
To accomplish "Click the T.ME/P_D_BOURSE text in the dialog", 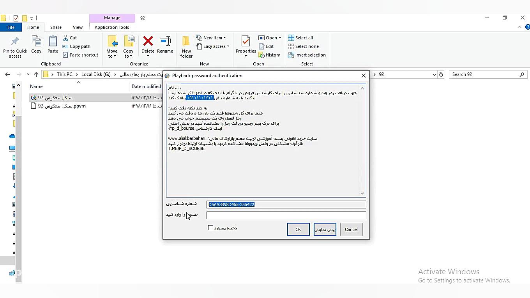I will [x=186, y=148].
